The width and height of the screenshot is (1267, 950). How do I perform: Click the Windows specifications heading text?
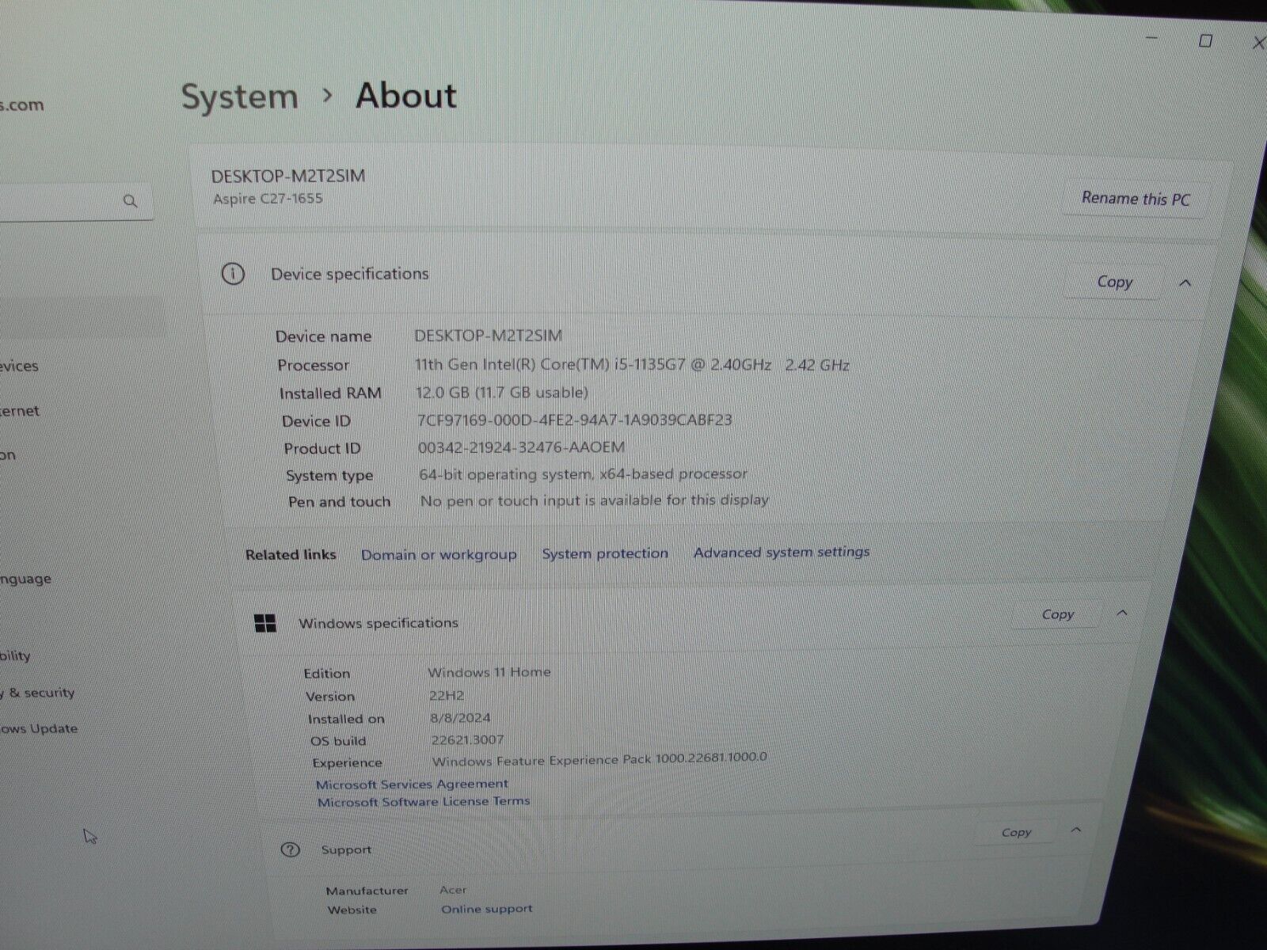click(378, 623)
